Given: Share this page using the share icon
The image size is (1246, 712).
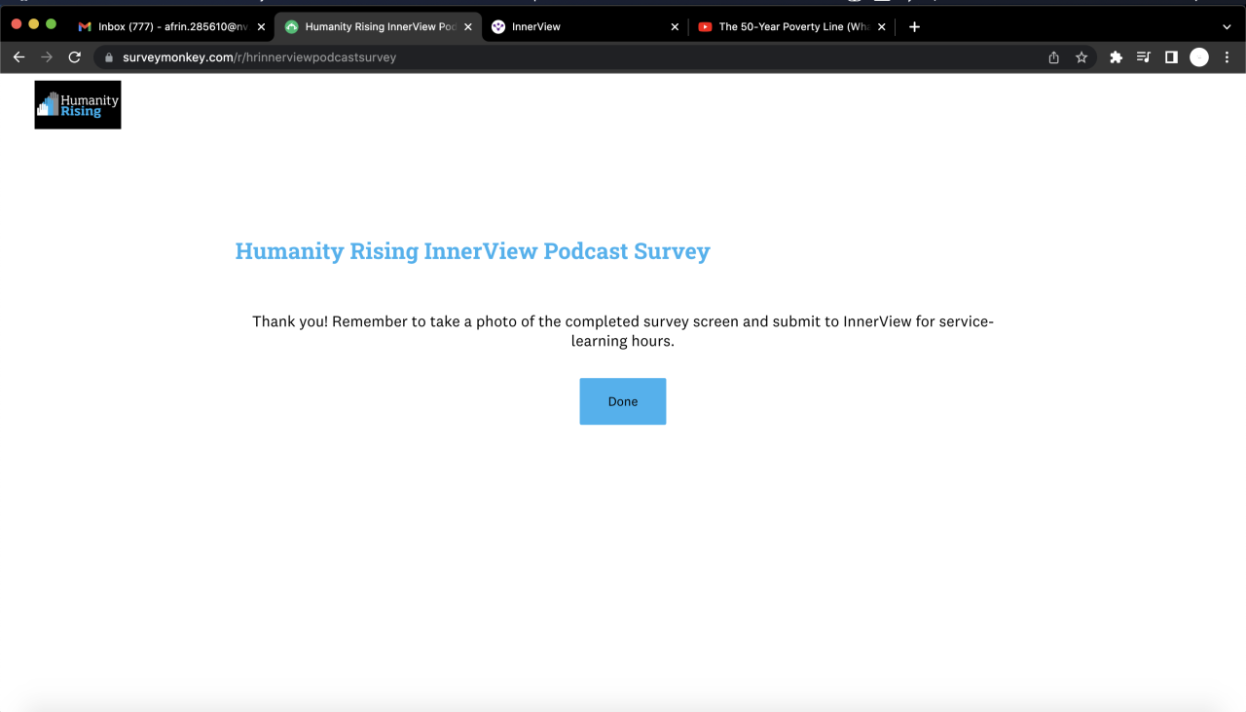Looking at the screenshot, I should (x=1053, y=57).
